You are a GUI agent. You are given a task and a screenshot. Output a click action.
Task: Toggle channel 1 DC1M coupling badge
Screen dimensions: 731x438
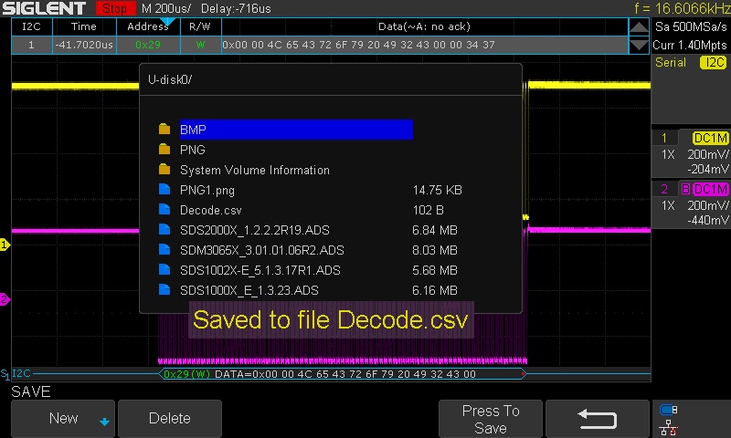click(x=710, y=138)
